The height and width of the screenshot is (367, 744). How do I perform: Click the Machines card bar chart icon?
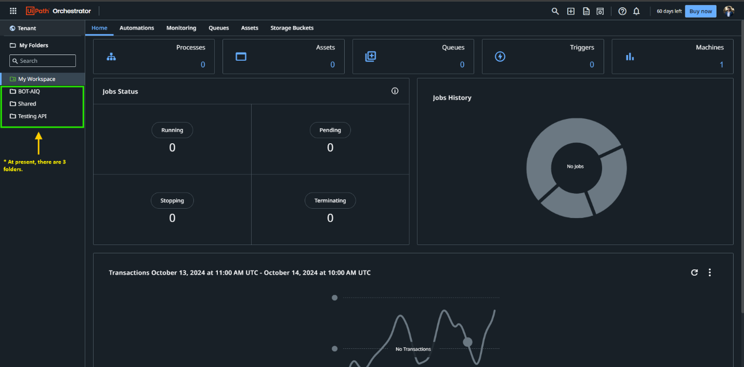point(630,57)
